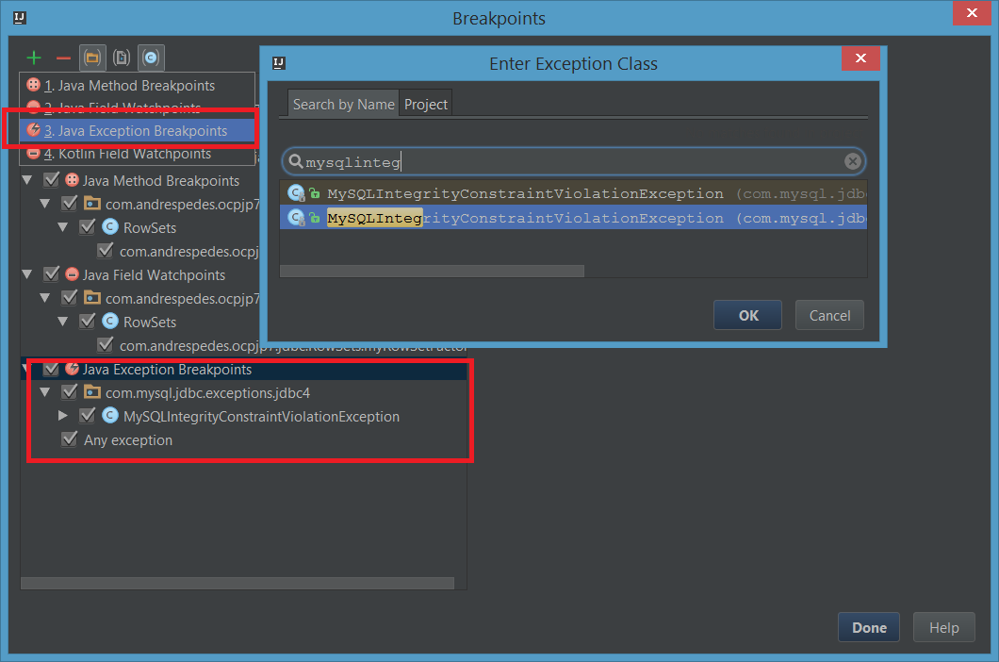Collapse com.andrespedes.ocpjp7 package under Java Field Watchpoints
999x662 pixels.
(x=44, y=298)
